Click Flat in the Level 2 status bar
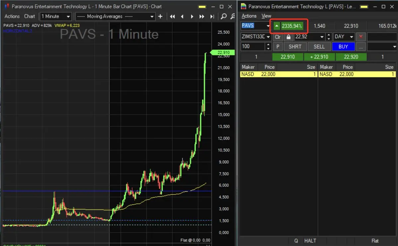 tap(375, 241)
